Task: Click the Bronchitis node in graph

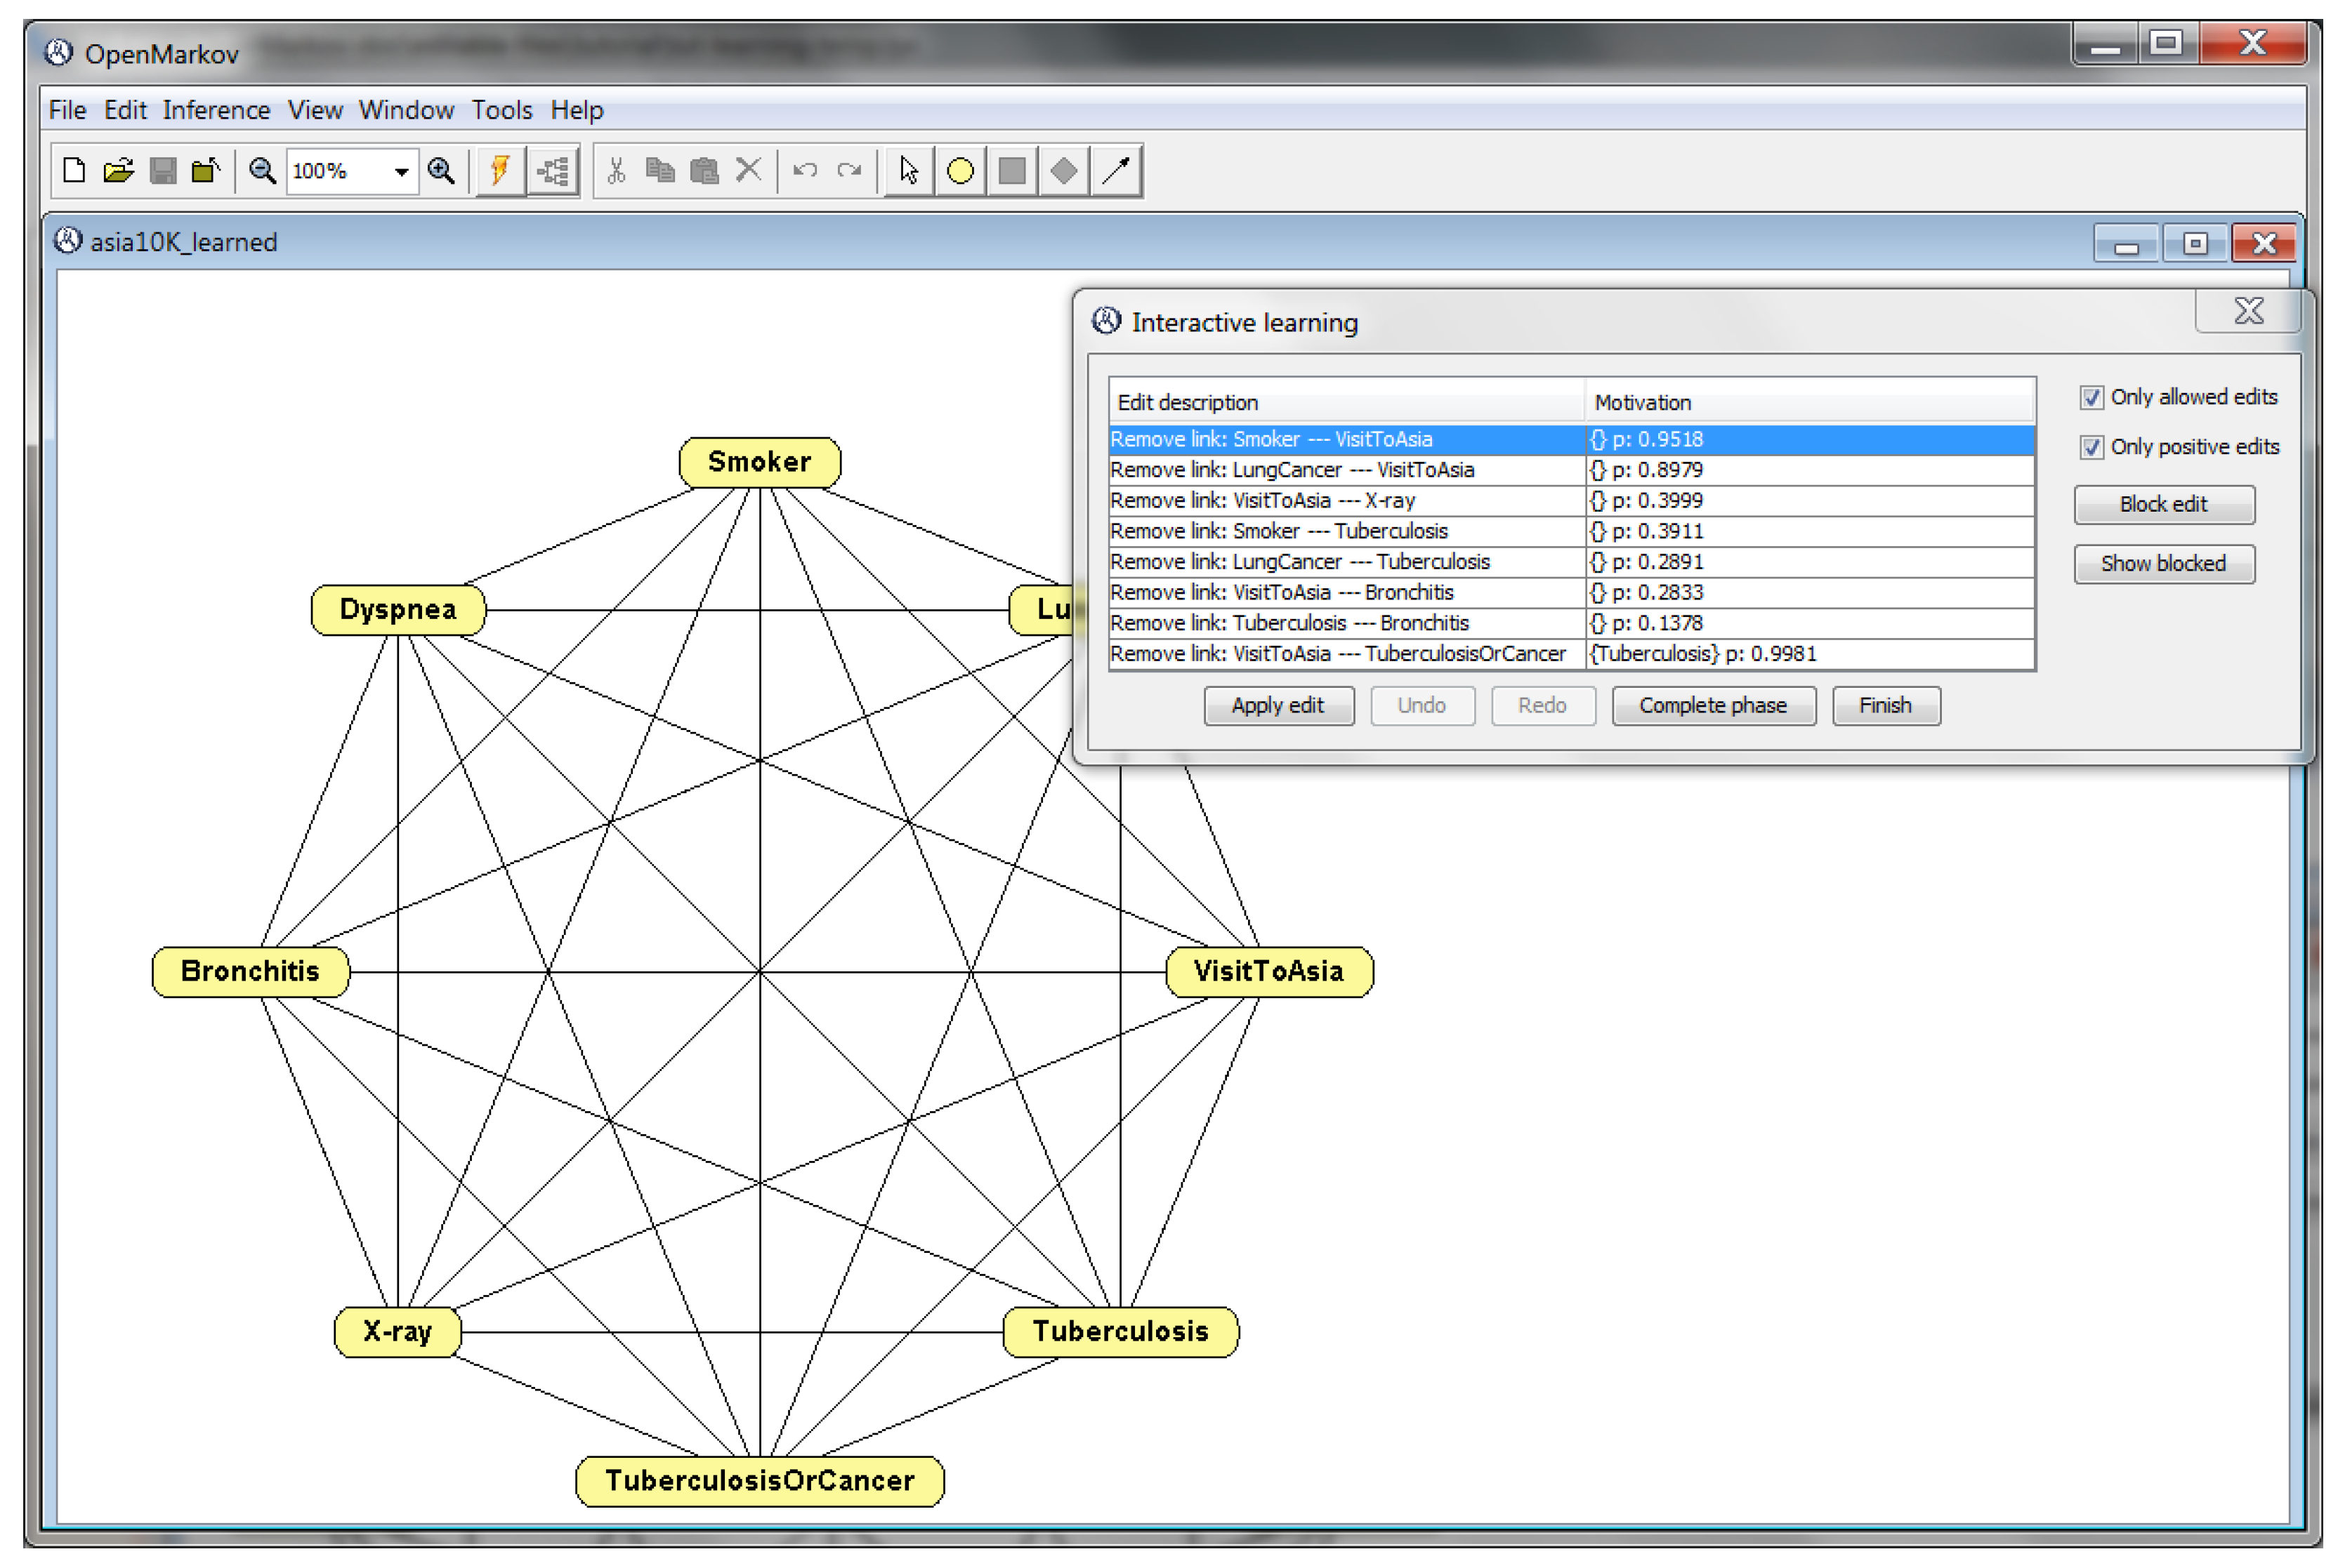Action: pos(250,971)
